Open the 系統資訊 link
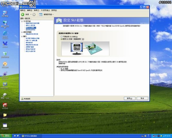This screenshot has width=172, height=138. (27, 99)
